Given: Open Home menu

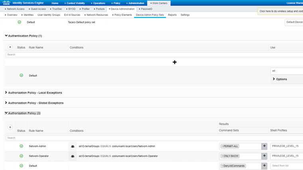Looking at the screenshot, I should tap(55, 3).
